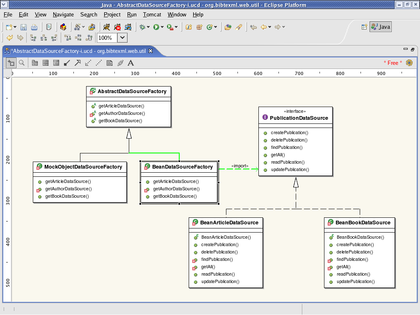Viewport: 420px width, 315px height.
Task: Open the New wizard dropdown arrow
Action: (x=15, y=27)
